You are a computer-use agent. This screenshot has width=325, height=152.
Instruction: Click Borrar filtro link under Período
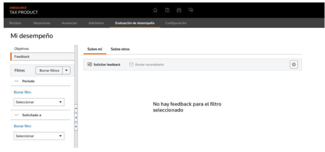(22, 92)
